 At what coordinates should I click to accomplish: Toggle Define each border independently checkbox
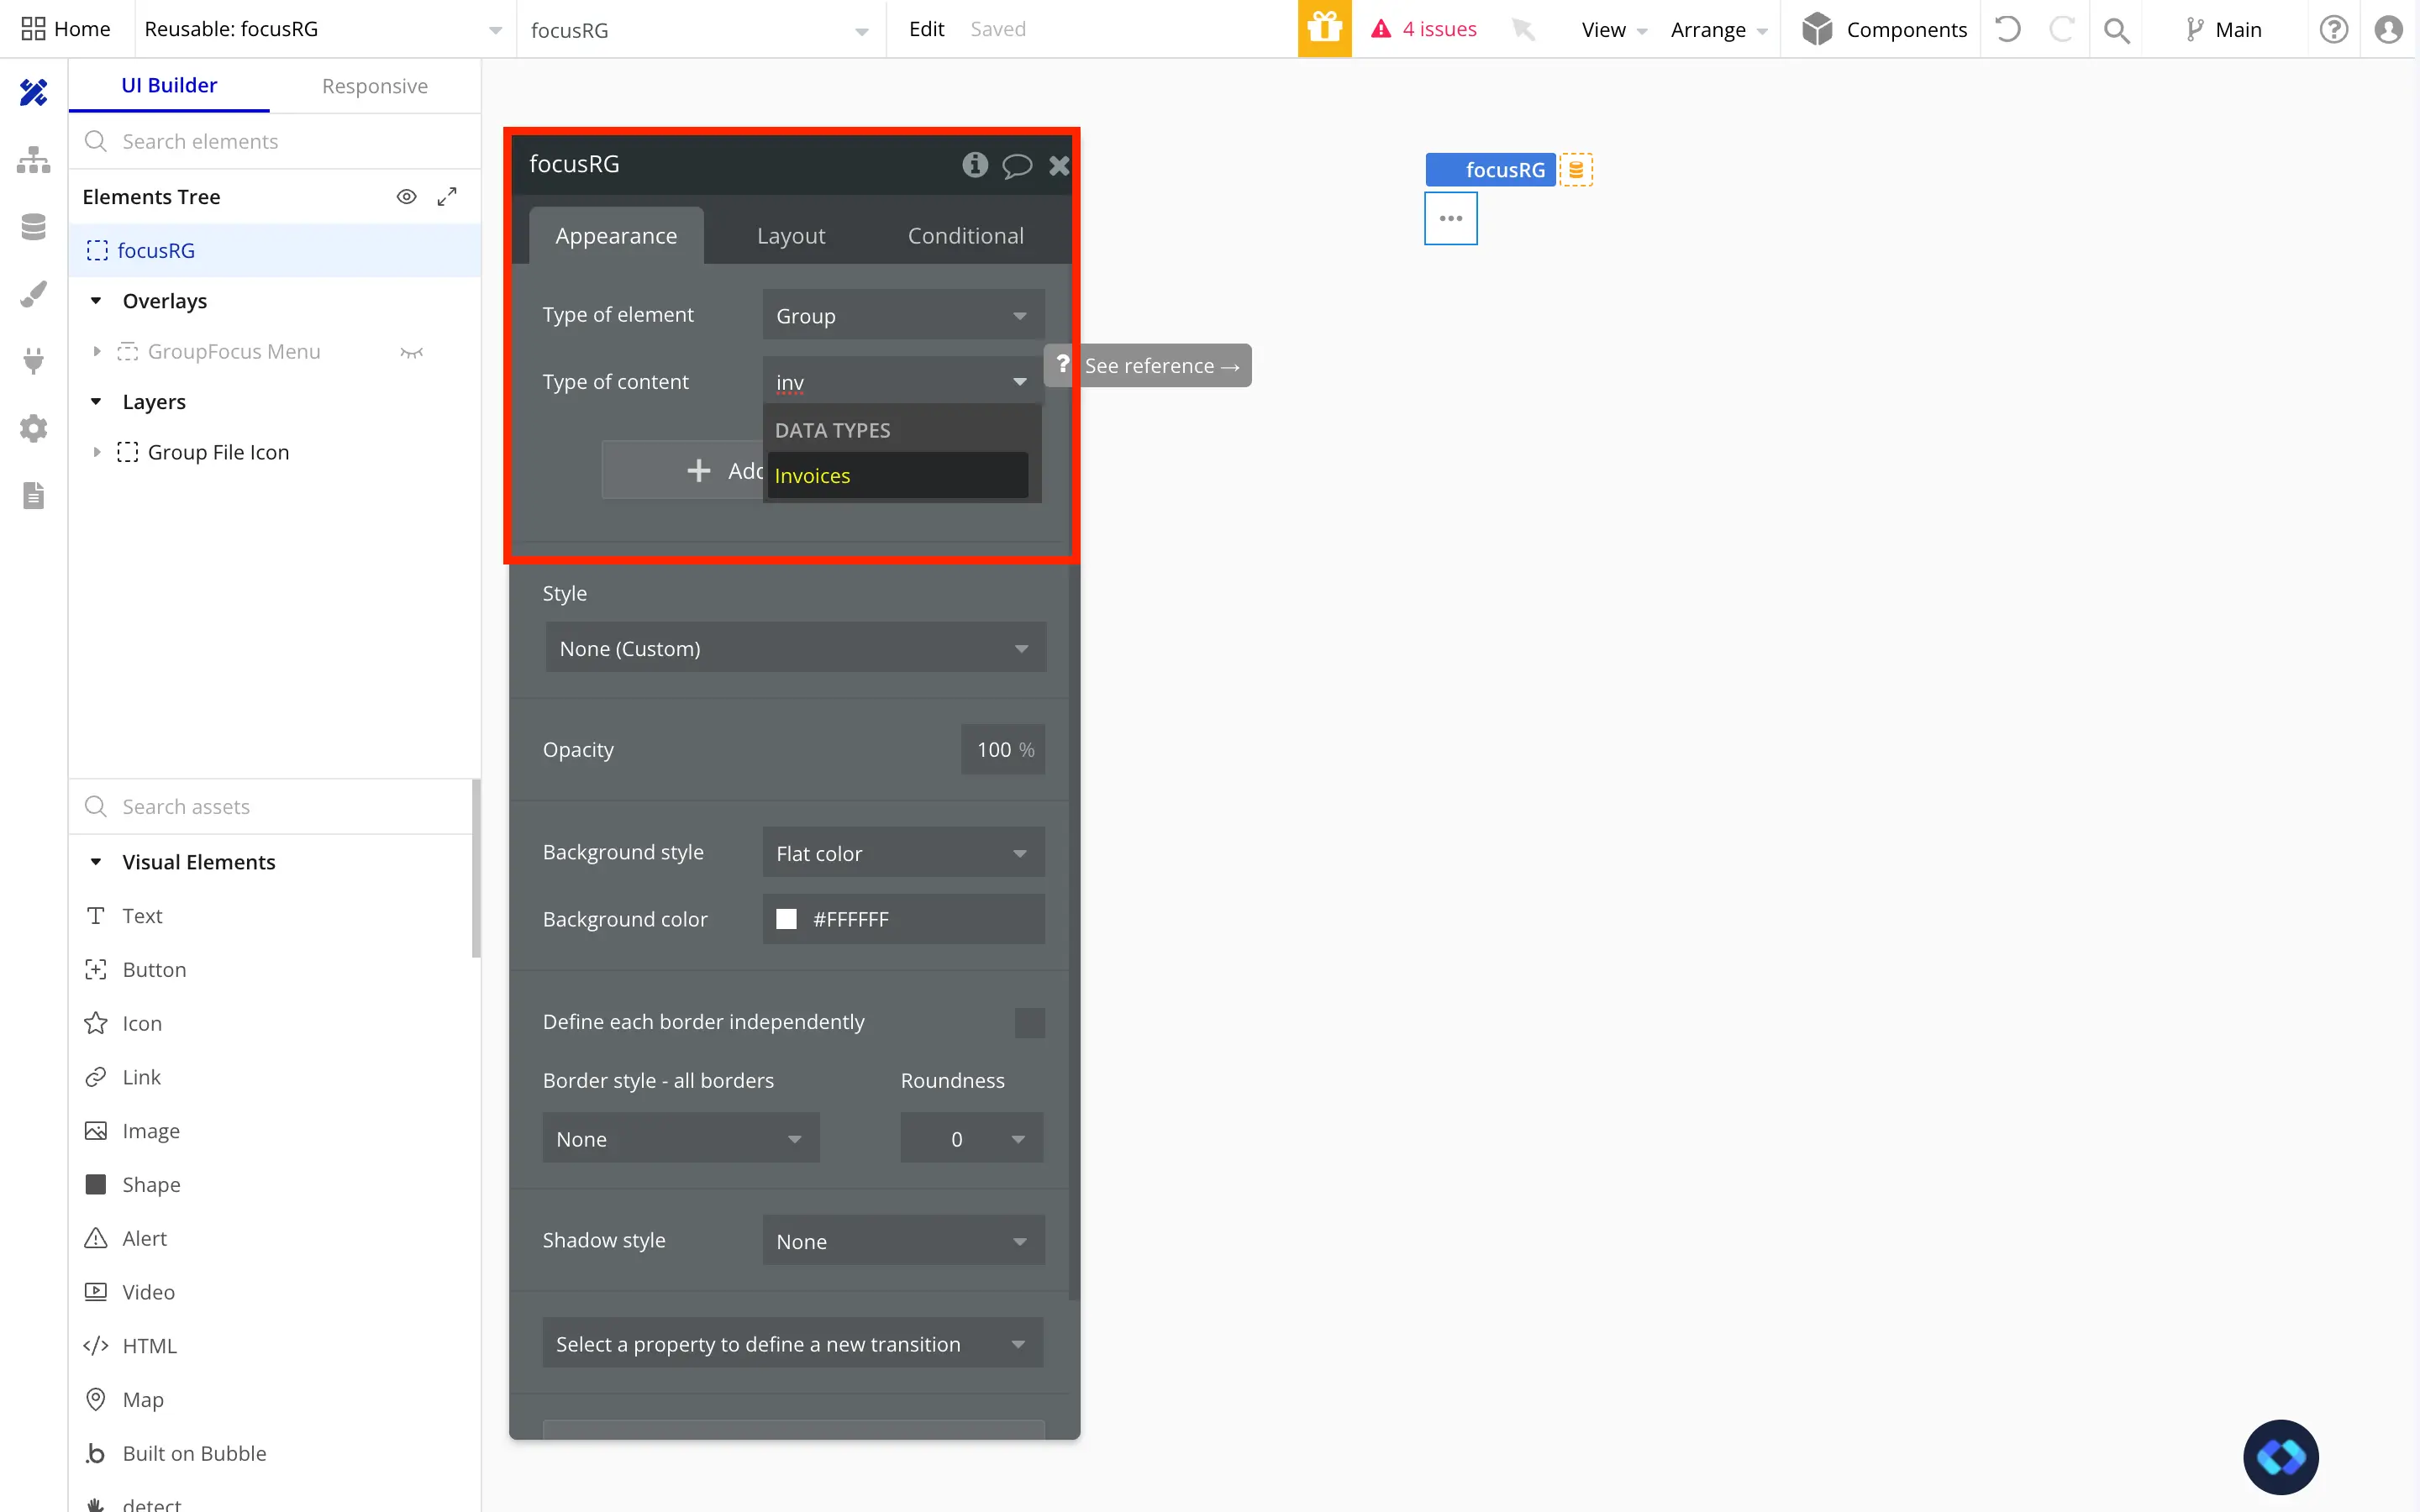pos(1029,1022)
